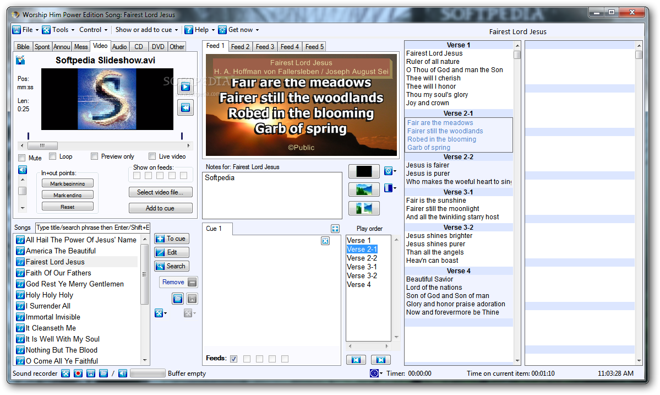Click the rewind video button beside the preview
Image resolution: width=660 pixels, height=395 pixels.
pos(185,108)
